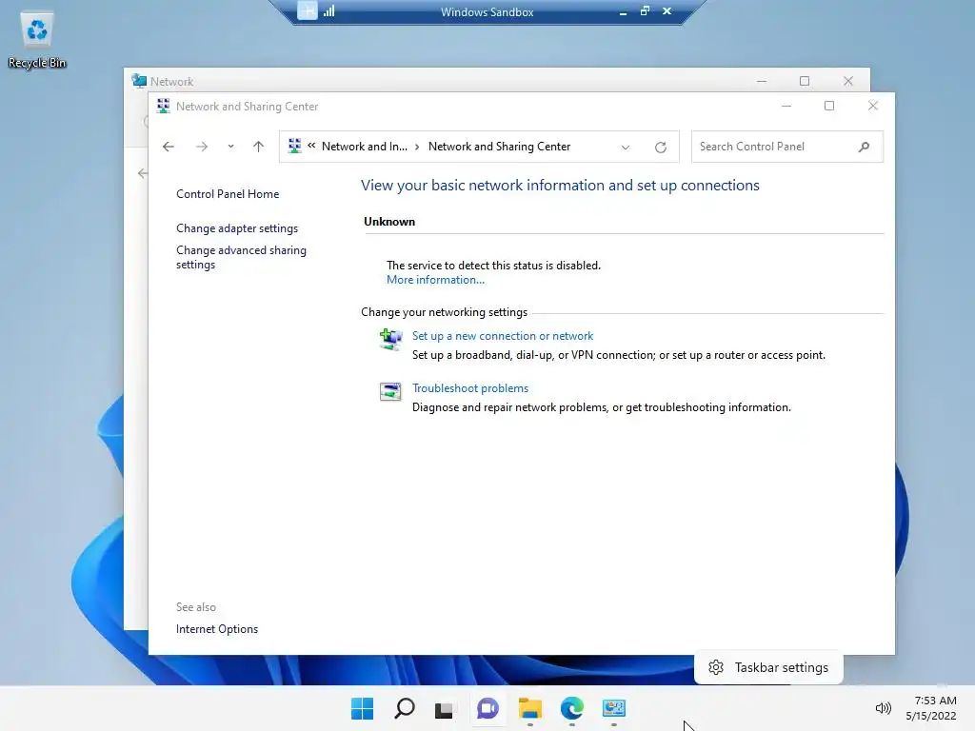Minimize the Windows Sandbox connection bar
This screenshot has width=975, height=731.
623,11
